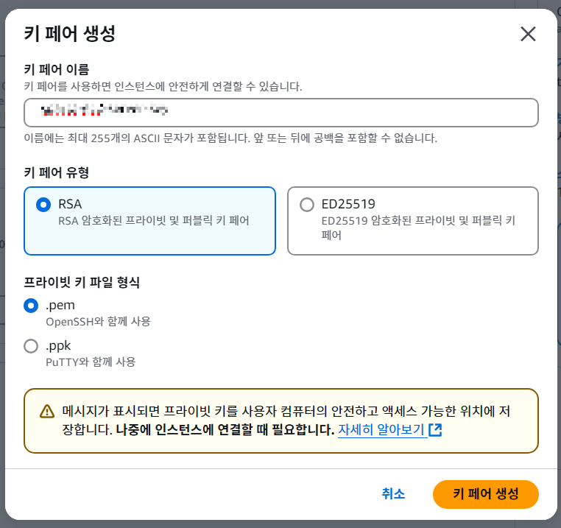Click the 취소 button

coord(393,494)
